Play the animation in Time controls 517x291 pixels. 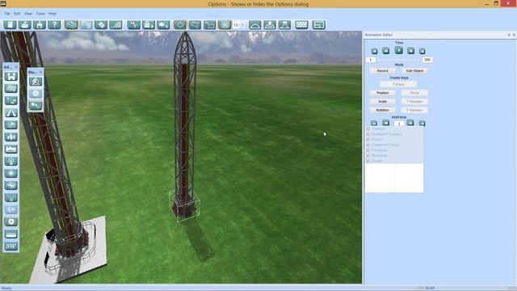[398, 50]
